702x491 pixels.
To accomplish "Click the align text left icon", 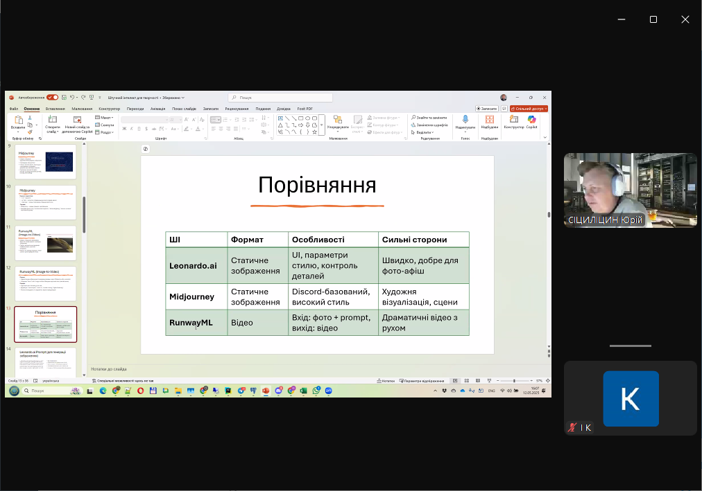I will coord(214,129).
